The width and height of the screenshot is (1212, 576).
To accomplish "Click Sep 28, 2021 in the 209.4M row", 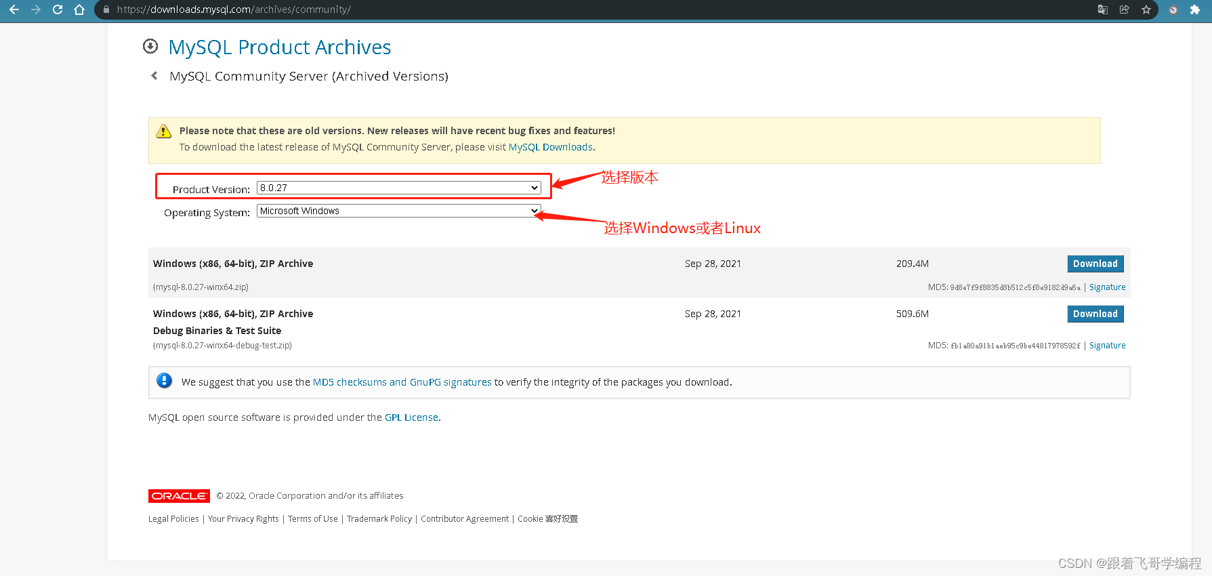I will 713,264.
